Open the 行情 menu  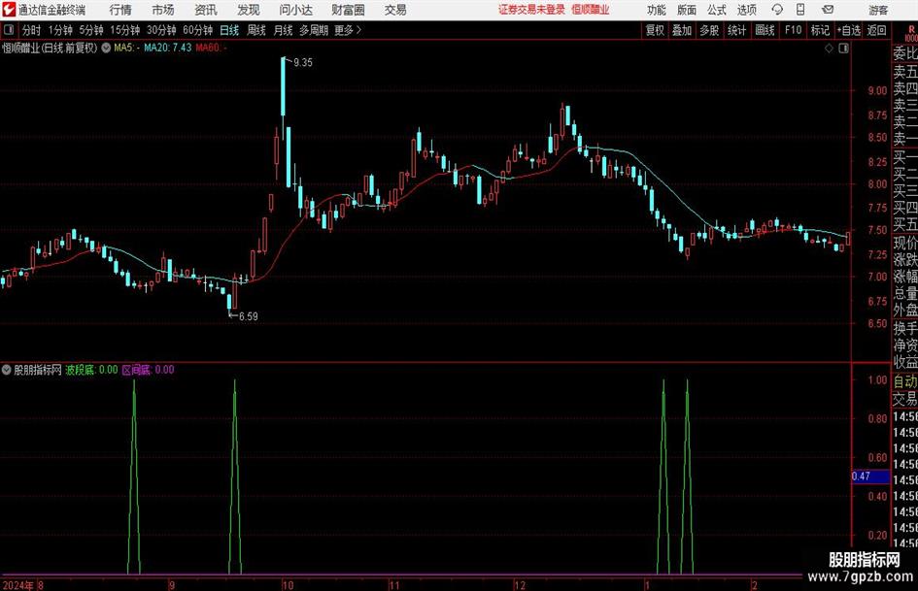click(x=120, y=10)
